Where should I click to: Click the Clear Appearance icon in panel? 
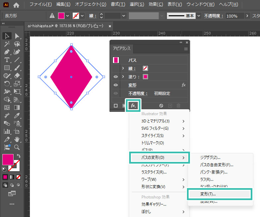coord(161,106)
